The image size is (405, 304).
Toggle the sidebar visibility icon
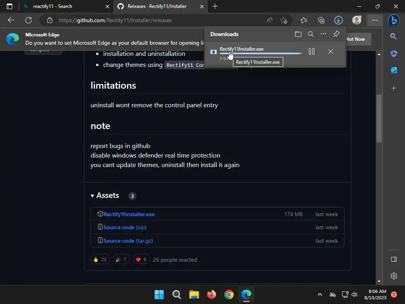tap(394, 259)
